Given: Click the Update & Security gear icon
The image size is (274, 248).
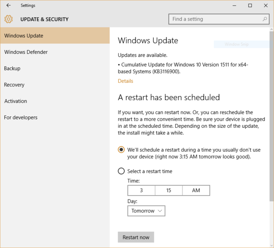Looking at the screenshot, I should coord(8,19).
